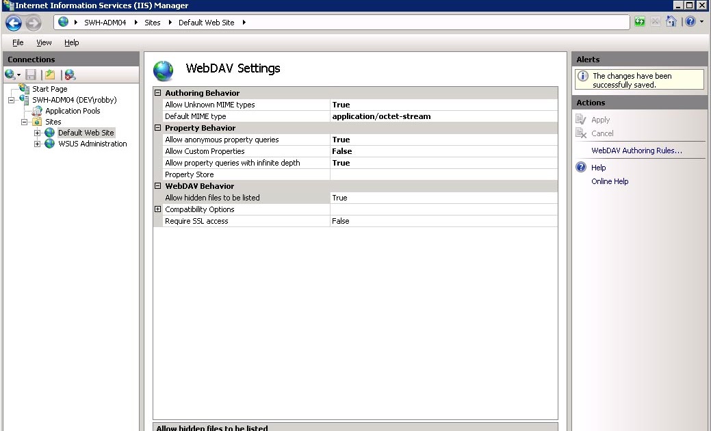711x431 pixels.
Task: Click the Application Pools gear icon
Action: (37, 111)
